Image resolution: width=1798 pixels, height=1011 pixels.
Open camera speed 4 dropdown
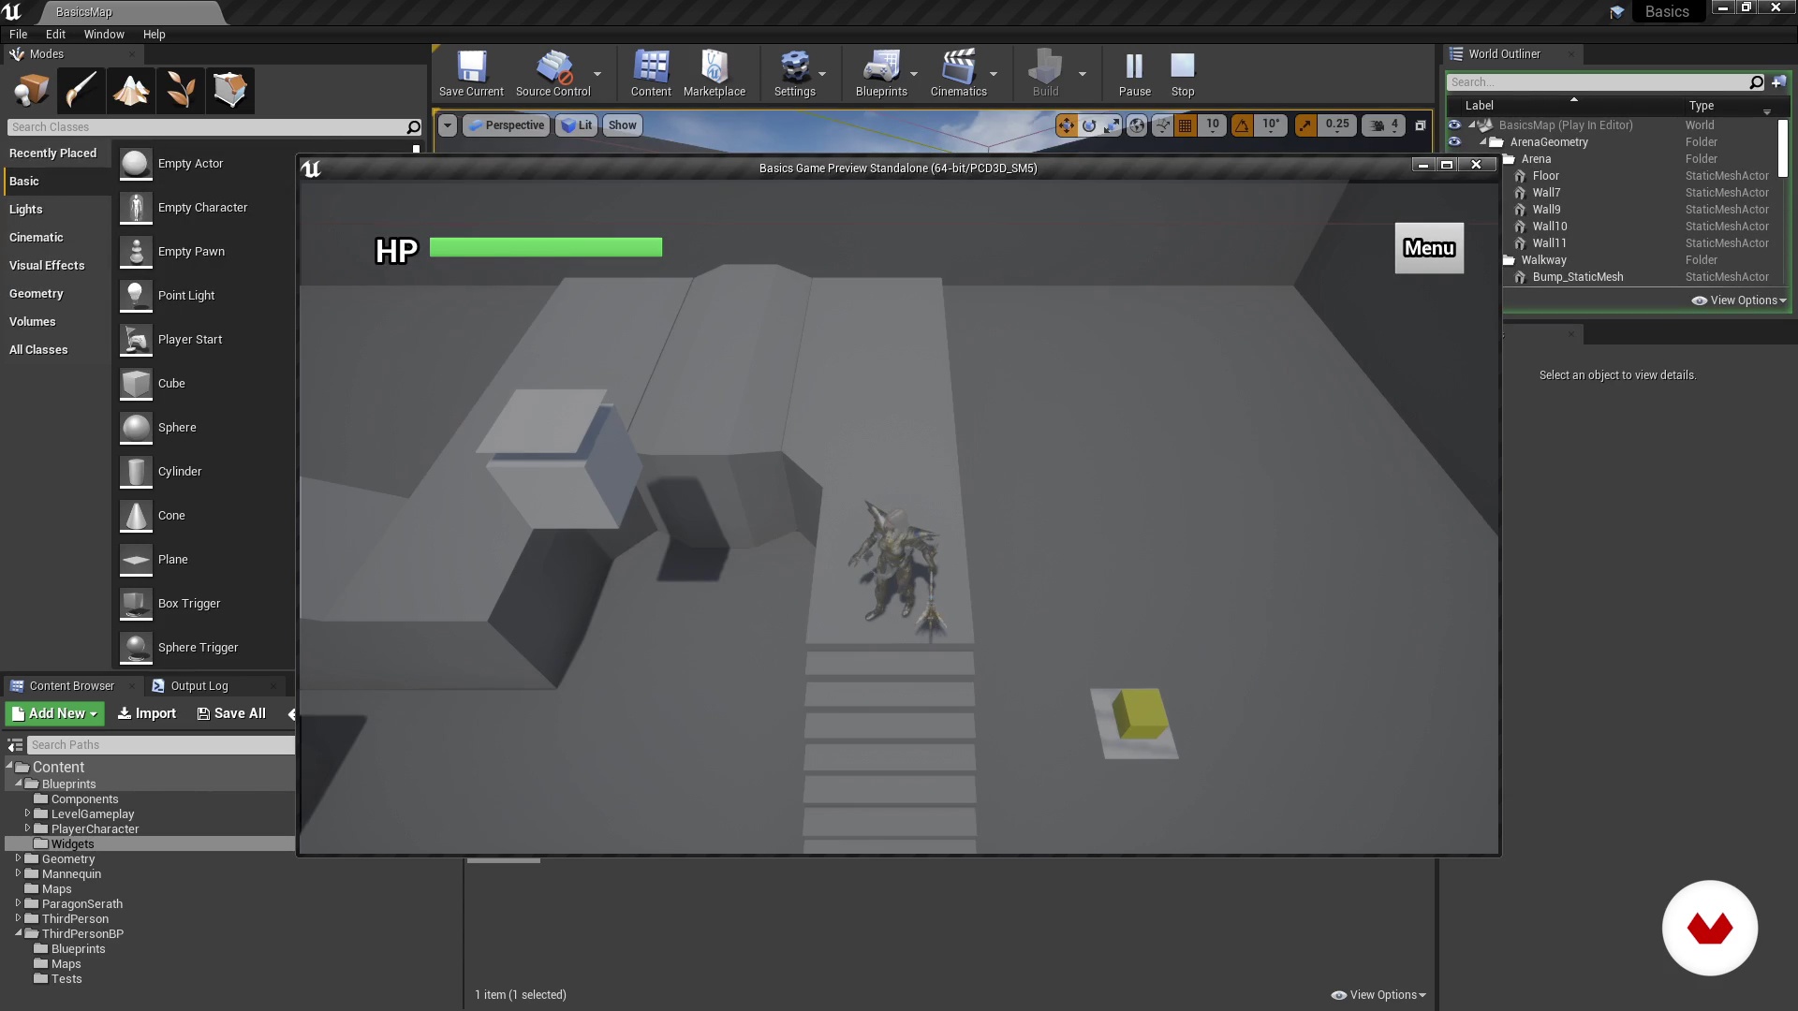tap(1384, 125)
